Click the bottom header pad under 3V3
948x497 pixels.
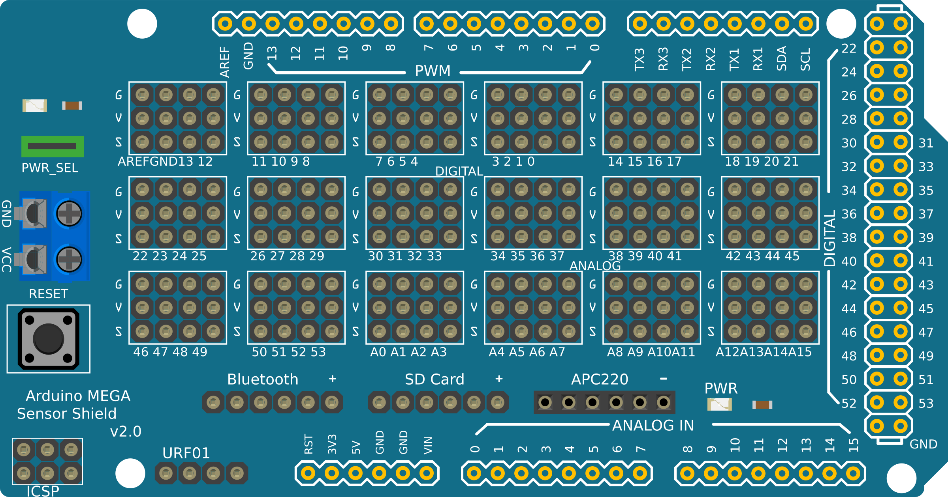point(332,473)
